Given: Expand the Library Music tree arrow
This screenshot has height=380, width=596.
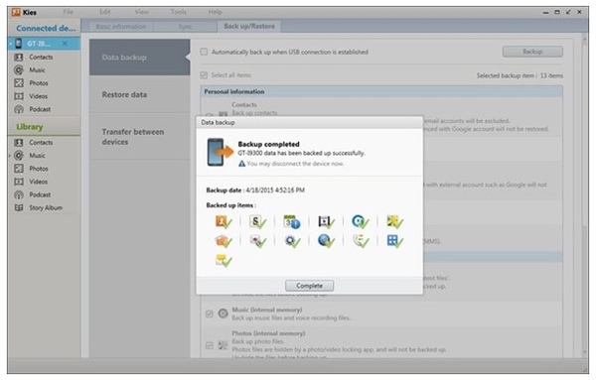Looking at the screenshot, I should coord(10,156).
